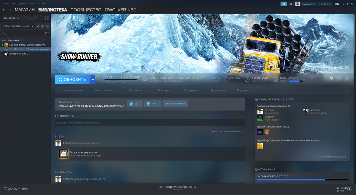This screenshot has height=195, width=356.
Task: Click the playtime clock icon
Action: coord(247,79)
